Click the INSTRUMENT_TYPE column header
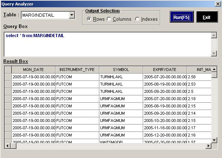The height and width of the screenshot is (158, 222). 77,69
